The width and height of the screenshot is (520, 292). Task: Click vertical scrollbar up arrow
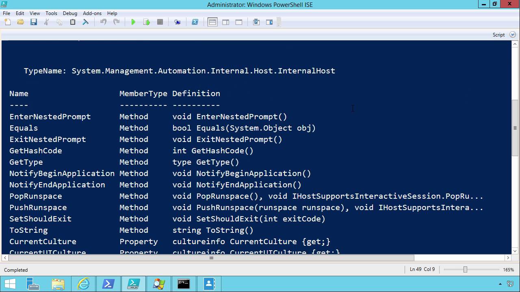coord(515,44)
